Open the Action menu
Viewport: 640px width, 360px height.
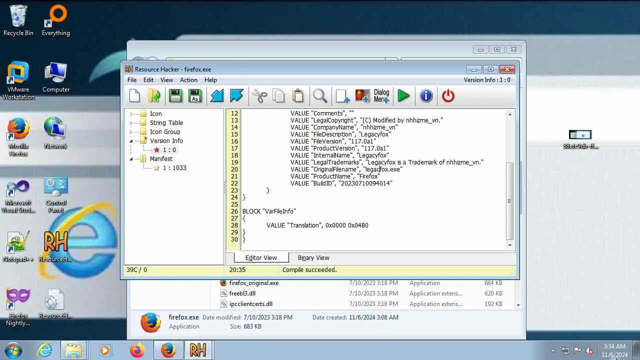[188, 80]
